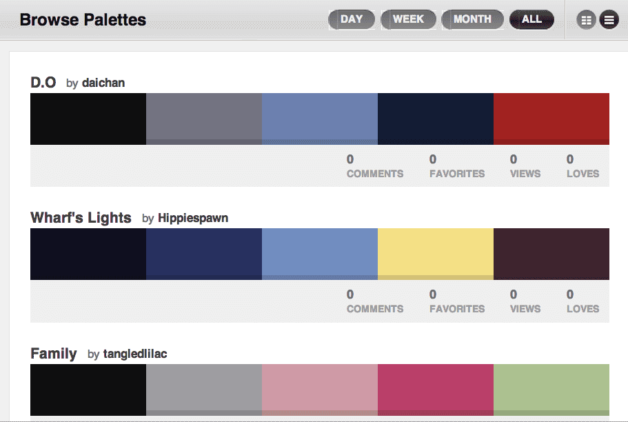
Task: Open the Wharf's Lights palette
Action: tap(80, 217)
